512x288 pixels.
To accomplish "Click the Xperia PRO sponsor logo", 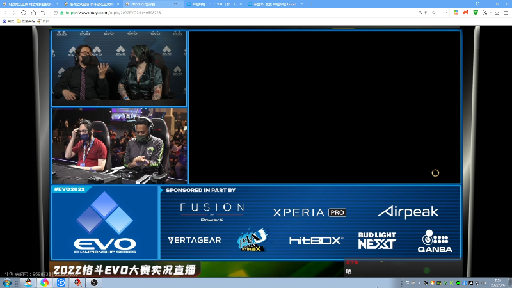I will click(x=310, y=212).
